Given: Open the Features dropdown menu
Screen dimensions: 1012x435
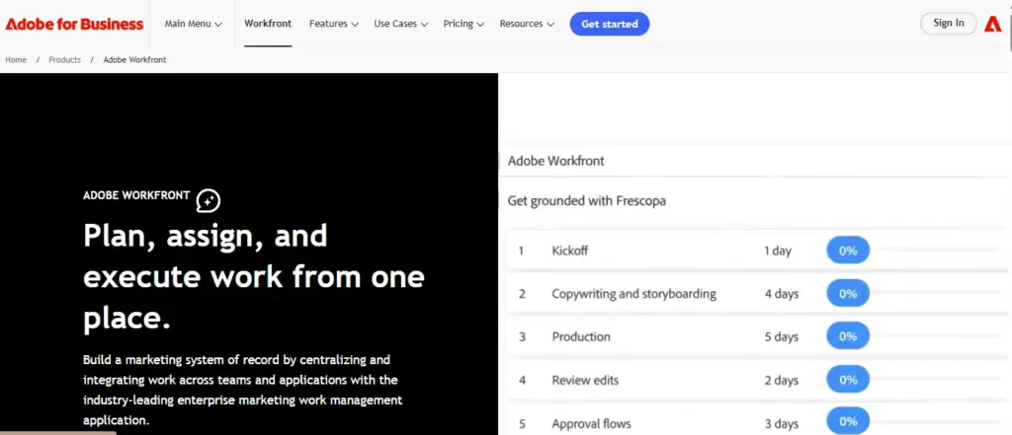Looking at the screenshot, I should coord(333,24).
